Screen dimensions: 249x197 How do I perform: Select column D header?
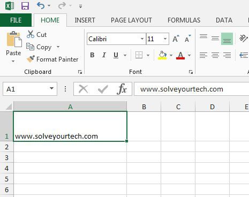pyautogui.click(x=212, y=107)
